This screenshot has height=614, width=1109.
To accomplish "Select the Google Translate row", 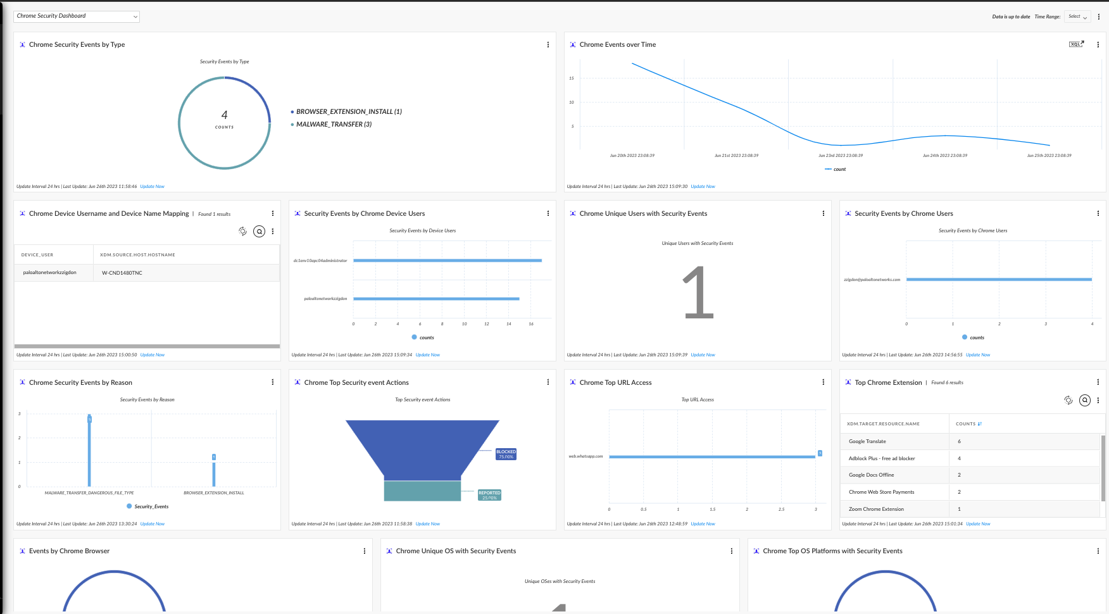I will tap(970, 442).
